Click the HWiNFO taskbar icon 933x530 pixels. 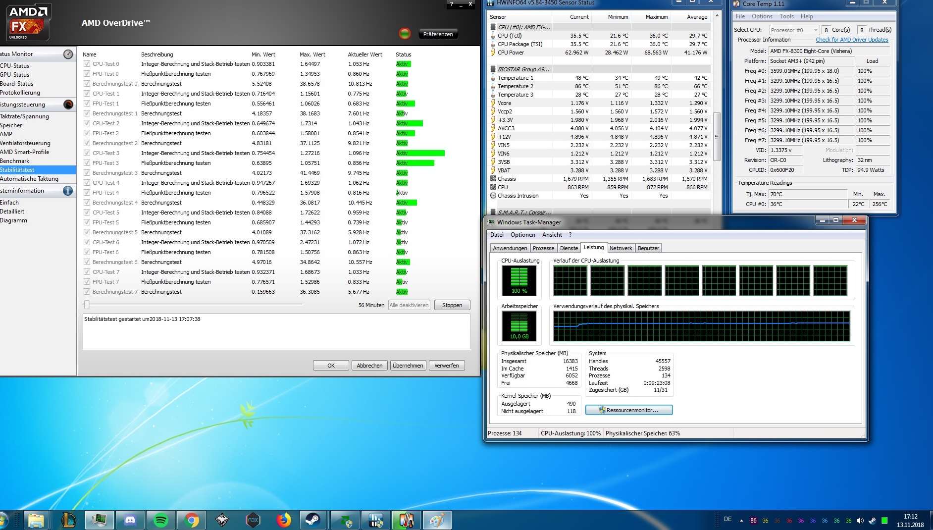coord(376,520)
